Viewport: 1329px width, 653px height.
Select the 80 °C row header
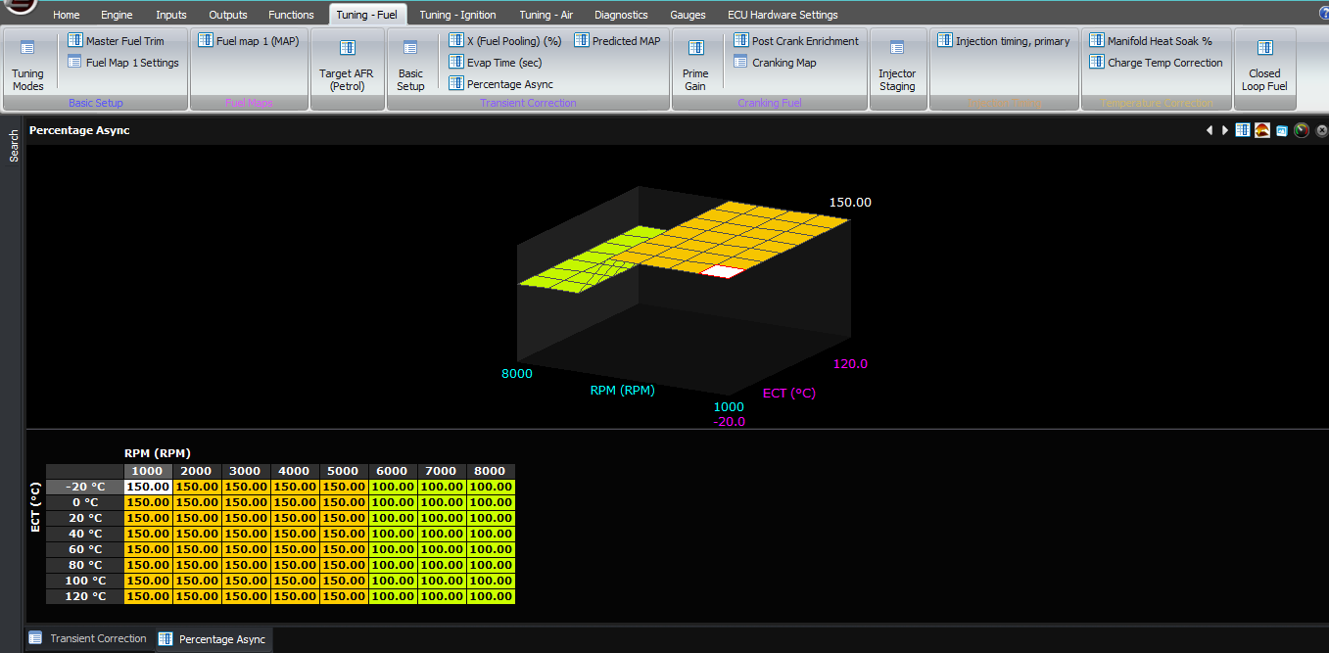click(x=85, y=565)
